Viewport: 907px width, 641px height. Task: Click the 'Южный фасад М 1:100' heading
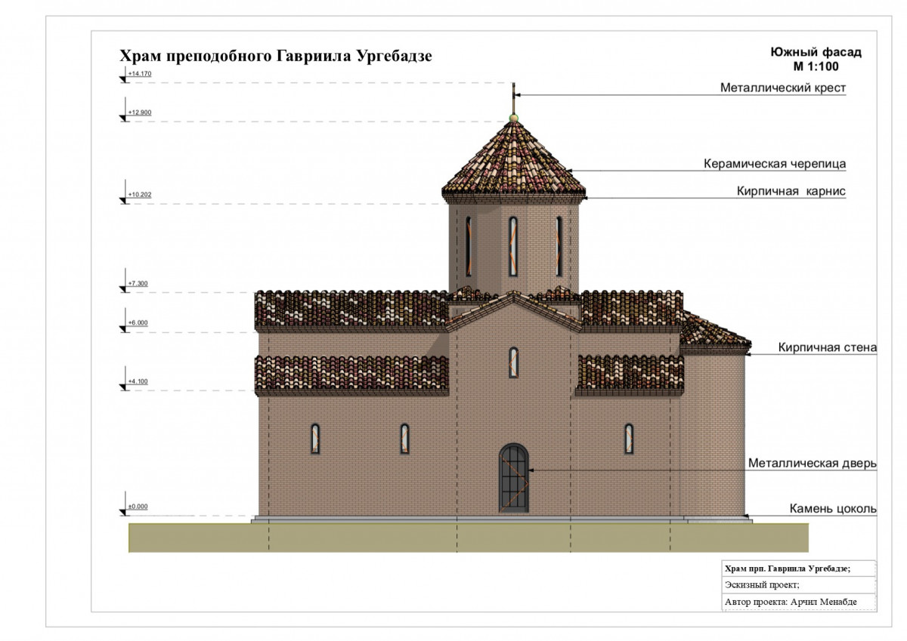[x=816, y=59]
